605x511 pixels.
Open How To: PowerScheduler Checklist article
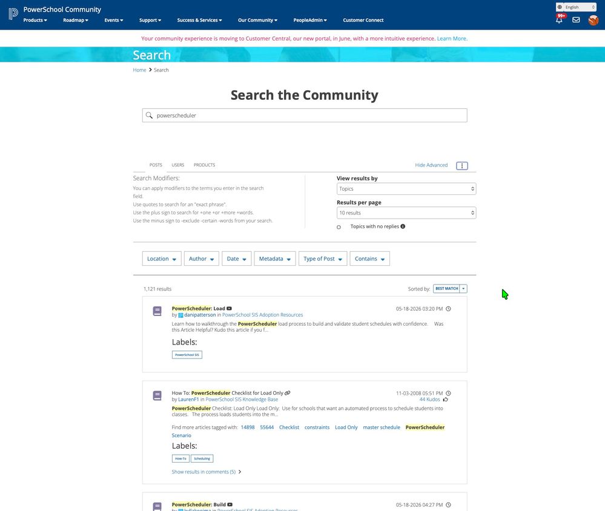[x=228, y=393]
